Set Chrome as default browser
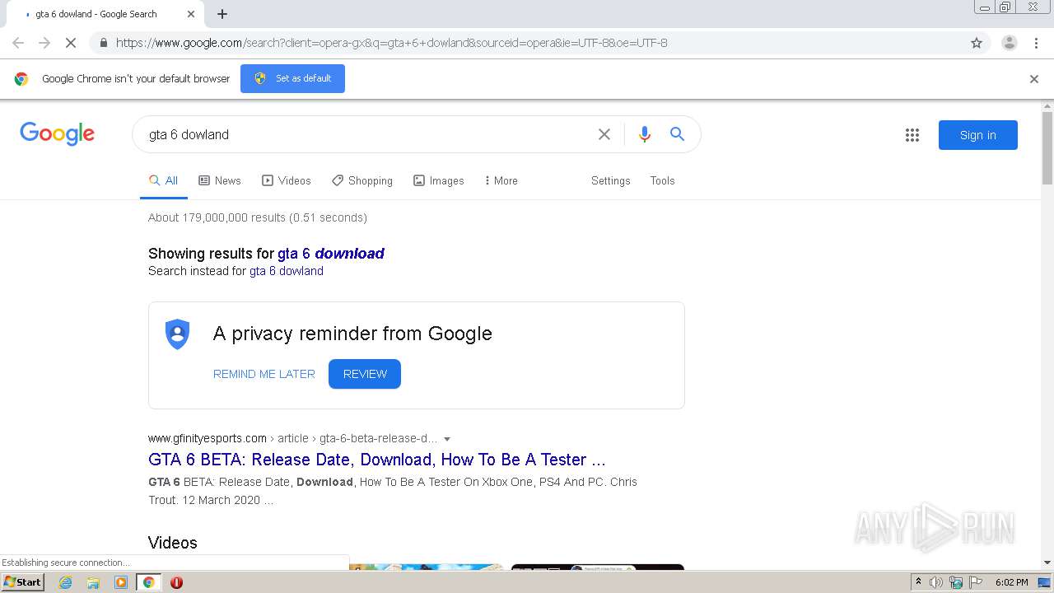This screenshot has height=593, width=1054. [292, 78]
